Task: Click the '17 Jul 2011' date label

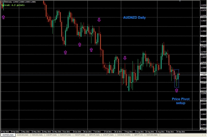Action: click(108, 132)
